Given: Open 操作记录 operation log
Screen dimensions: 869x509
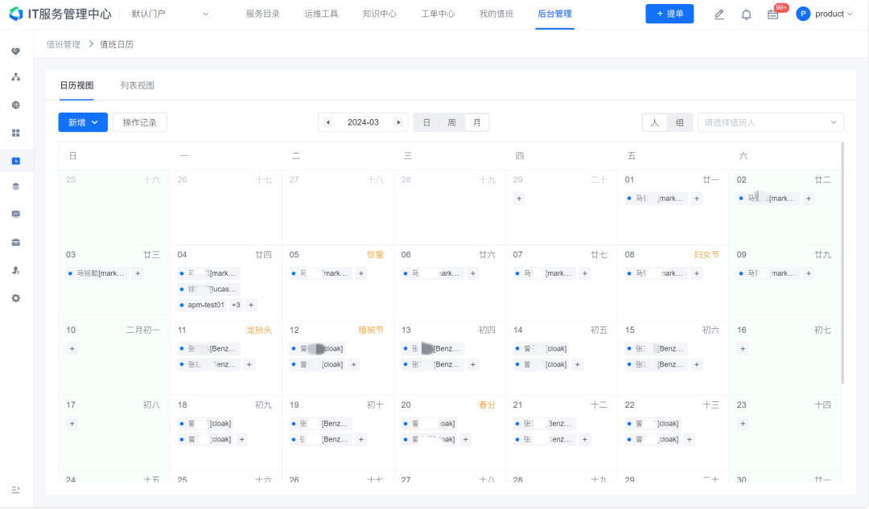Looking at the screenshot, I should pos(140,122).
